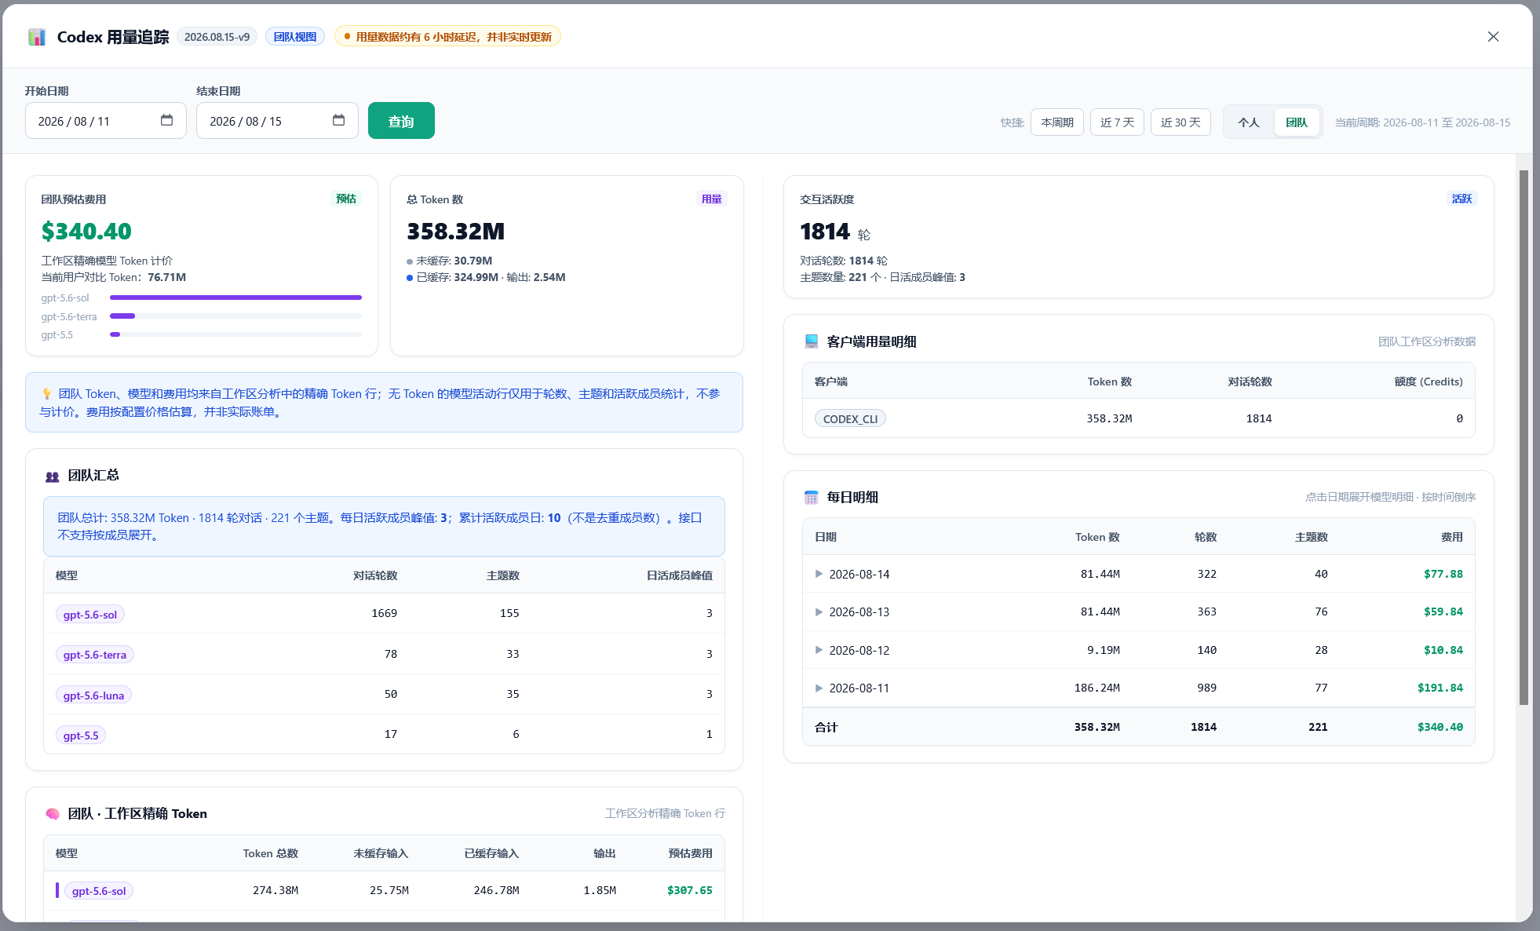The image size is (1540, 931).
Task: Click the client usage computer icon
Action: (x=812, y=341)
